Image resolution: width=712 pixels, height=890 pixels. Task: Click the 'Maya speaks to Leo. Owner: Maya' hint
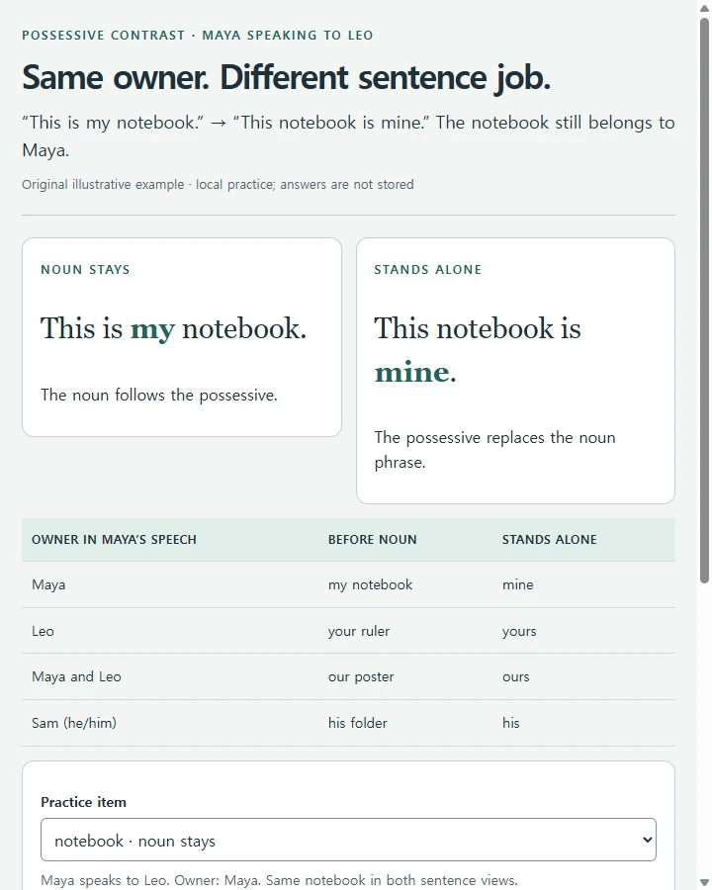(279, 880)
